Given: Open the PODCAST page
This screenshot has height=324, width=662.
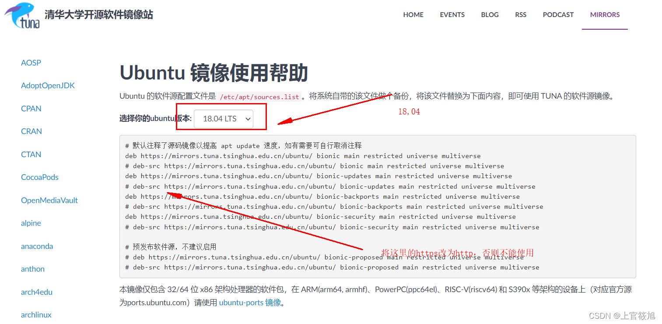Looking at the screenshot, I should coord(558,14).
